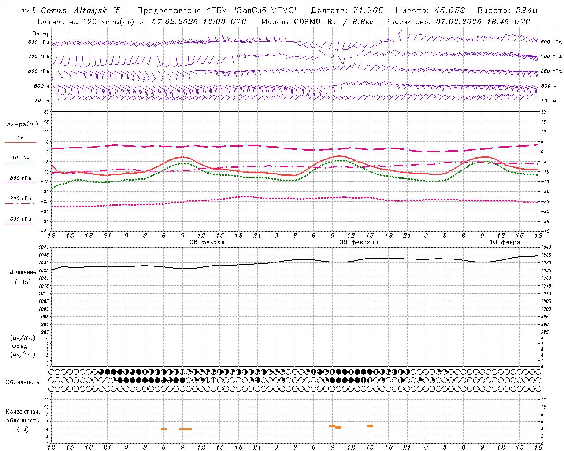Click the (гПа) unit label under Давление
564x451 pixels.
(23, 282)
